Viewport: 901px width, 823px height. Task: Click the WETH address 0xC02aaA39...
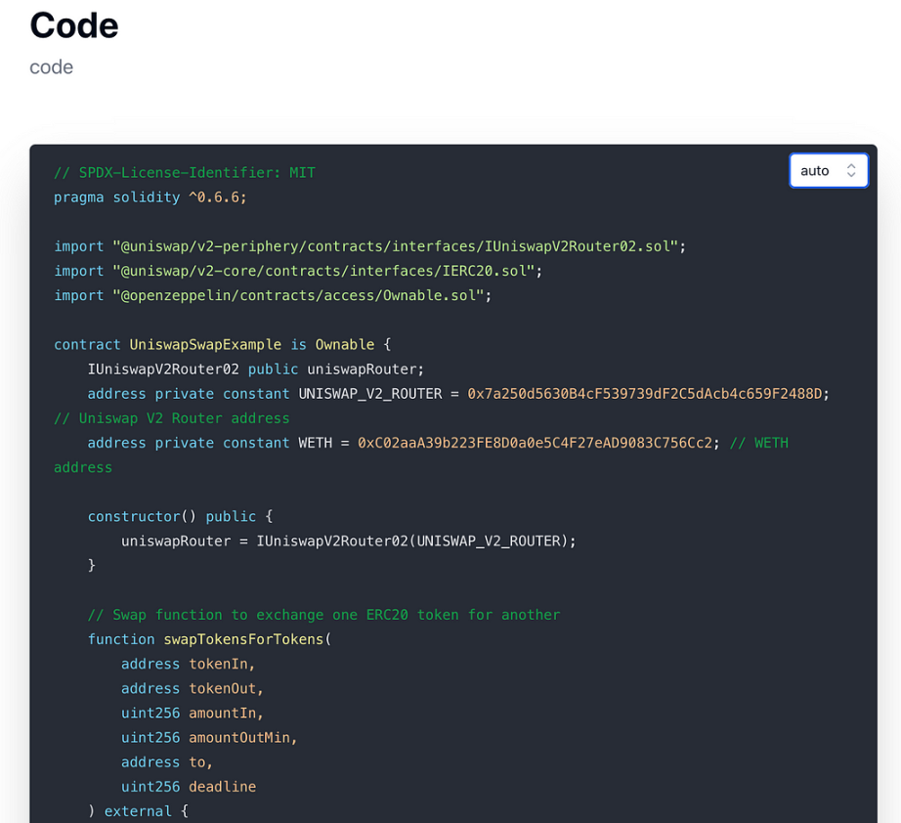pos(535,443)
